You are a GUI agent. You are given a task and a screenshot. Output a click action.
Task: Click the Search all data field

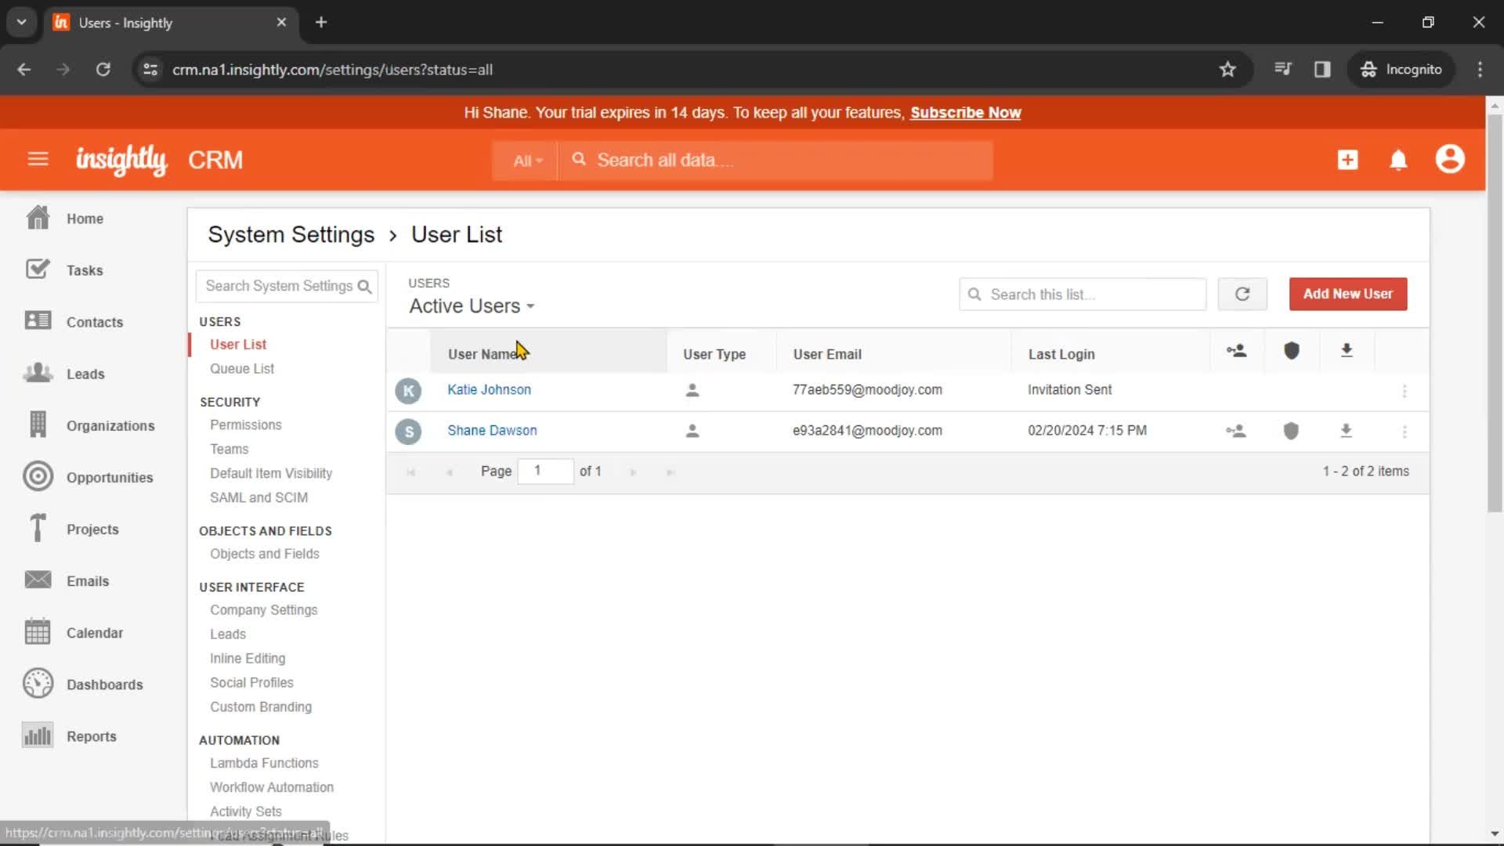click(775, 161)
